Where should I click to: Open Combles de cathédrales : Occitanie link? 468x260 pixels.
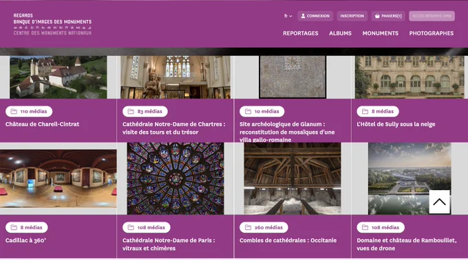pos(288,240)
